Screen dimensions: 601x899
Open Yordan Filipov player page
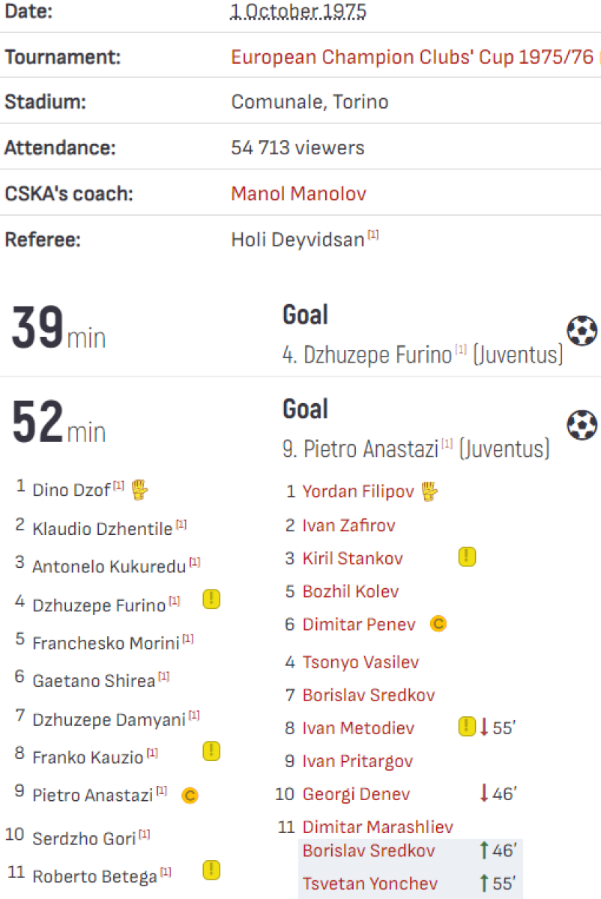coord(356,492)
